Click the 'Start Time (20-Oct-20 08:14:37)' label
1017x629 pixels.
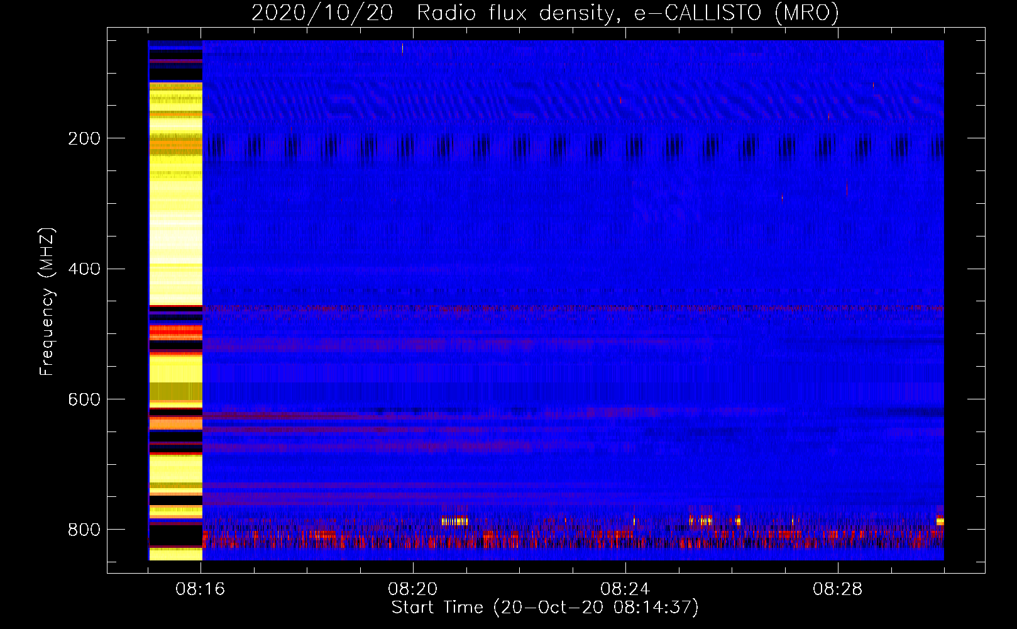point(545,608)
